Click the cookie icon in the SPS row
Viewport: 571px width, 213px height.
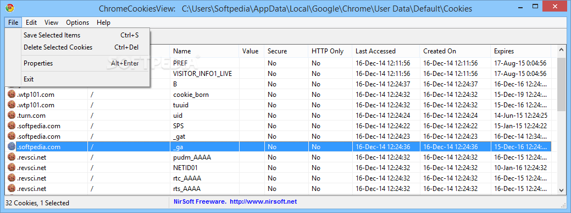coord(12,126)
